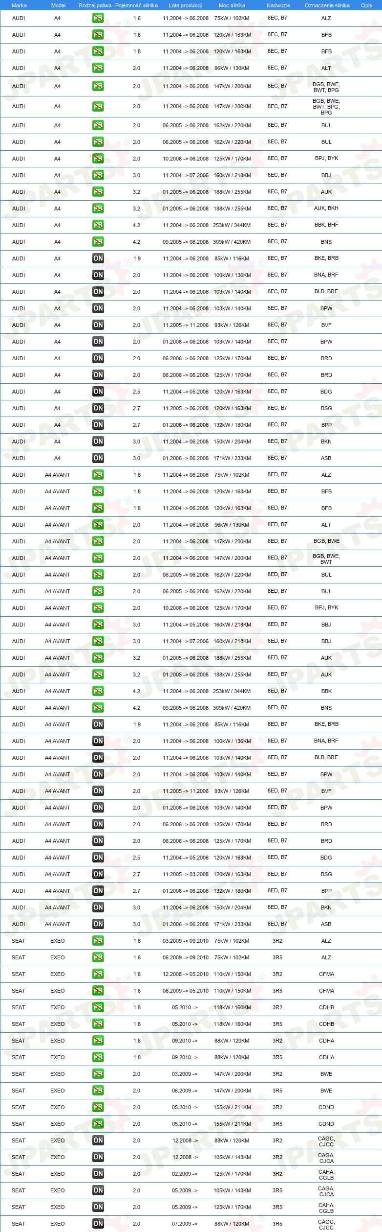The width and height of the screenshot is (382, 1232).
Task: Click ON icon in Seat Exeo 02.2009 CAHA, CGLB row
Action: click(98, 1174)
